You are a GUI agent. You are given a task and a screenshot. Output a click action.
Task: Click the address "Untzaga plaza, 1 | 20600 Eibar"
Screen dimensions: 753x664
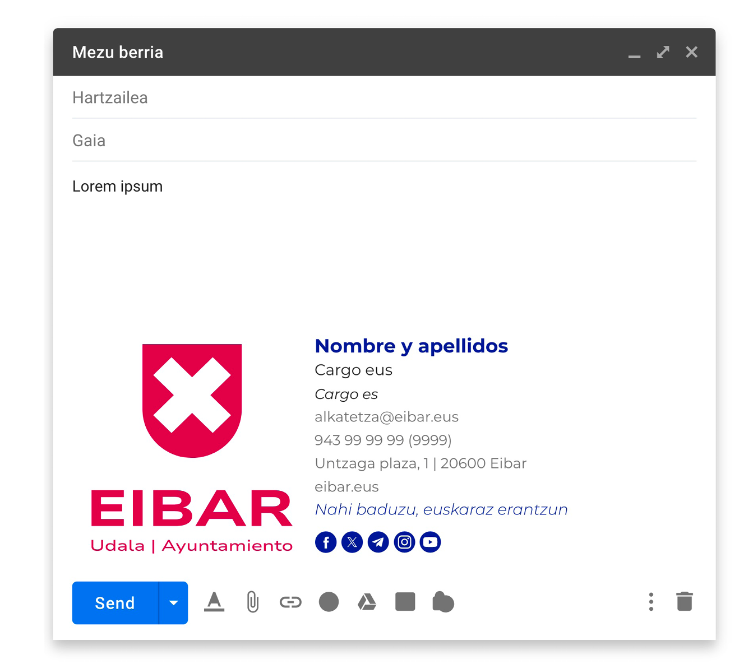click(421, 463)
